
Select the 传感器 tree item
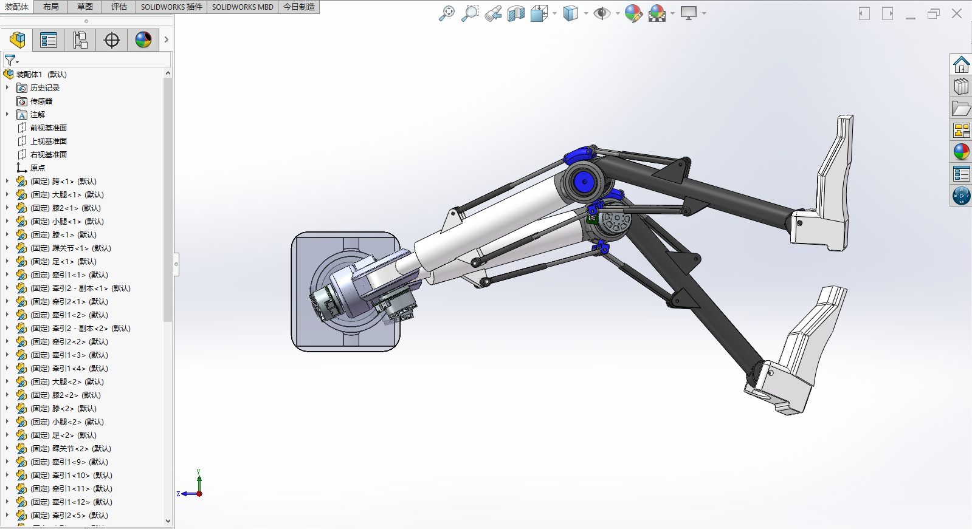pos(41,101)
